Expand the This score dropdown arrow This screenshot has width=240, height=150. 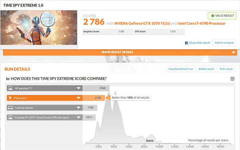(79, 98)
